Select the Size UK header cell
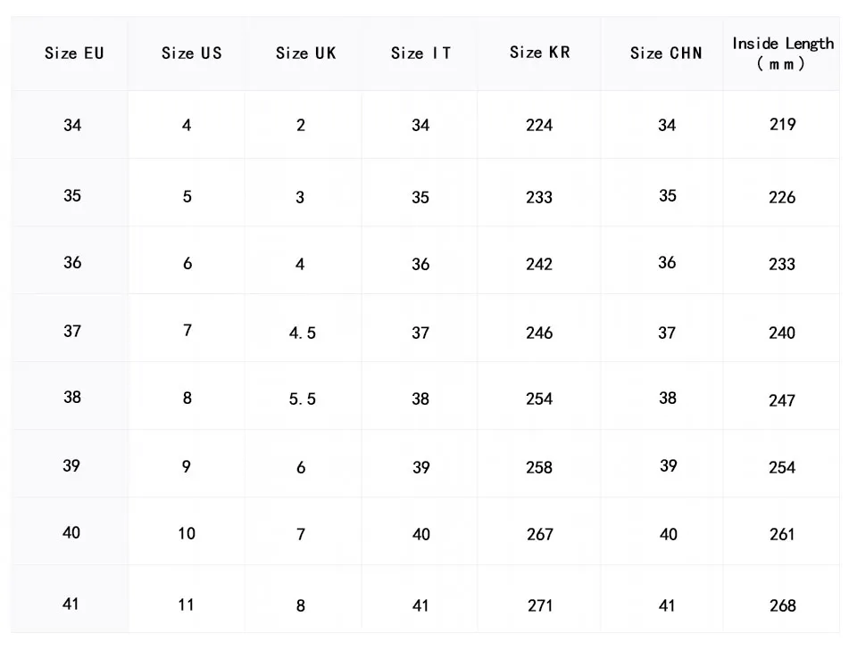This screenshot has height=649, width=849. click(x=305, y=53)
